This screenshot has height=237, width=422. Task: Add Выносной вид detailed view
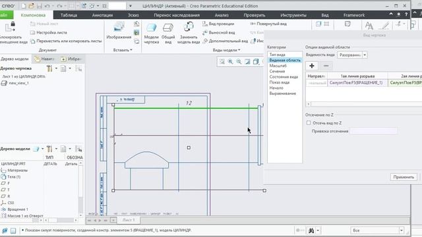click(219, 32)
